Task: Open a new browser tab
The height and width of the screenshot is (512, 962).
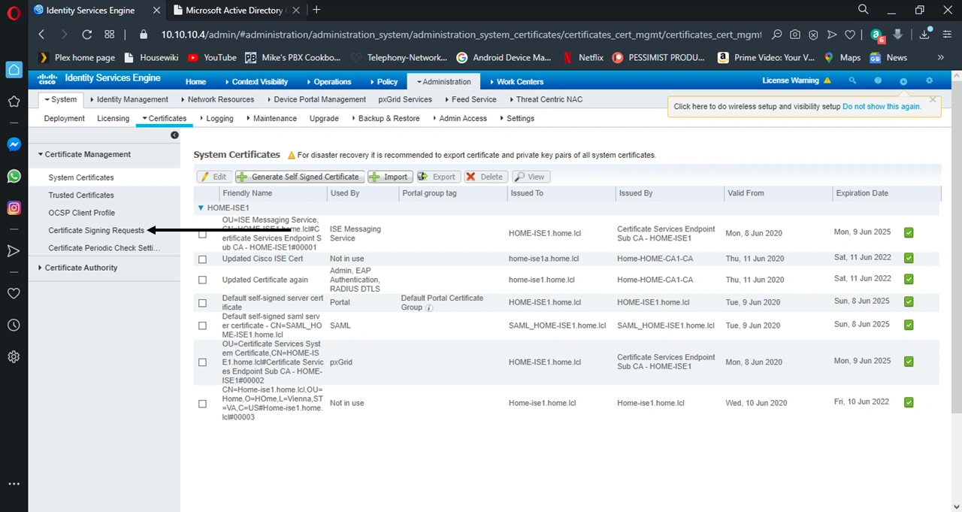Action: tap(316, 10)
